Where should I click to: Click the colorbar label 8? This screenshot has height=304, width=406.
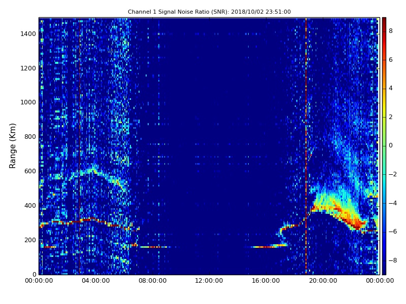(391, 31)
